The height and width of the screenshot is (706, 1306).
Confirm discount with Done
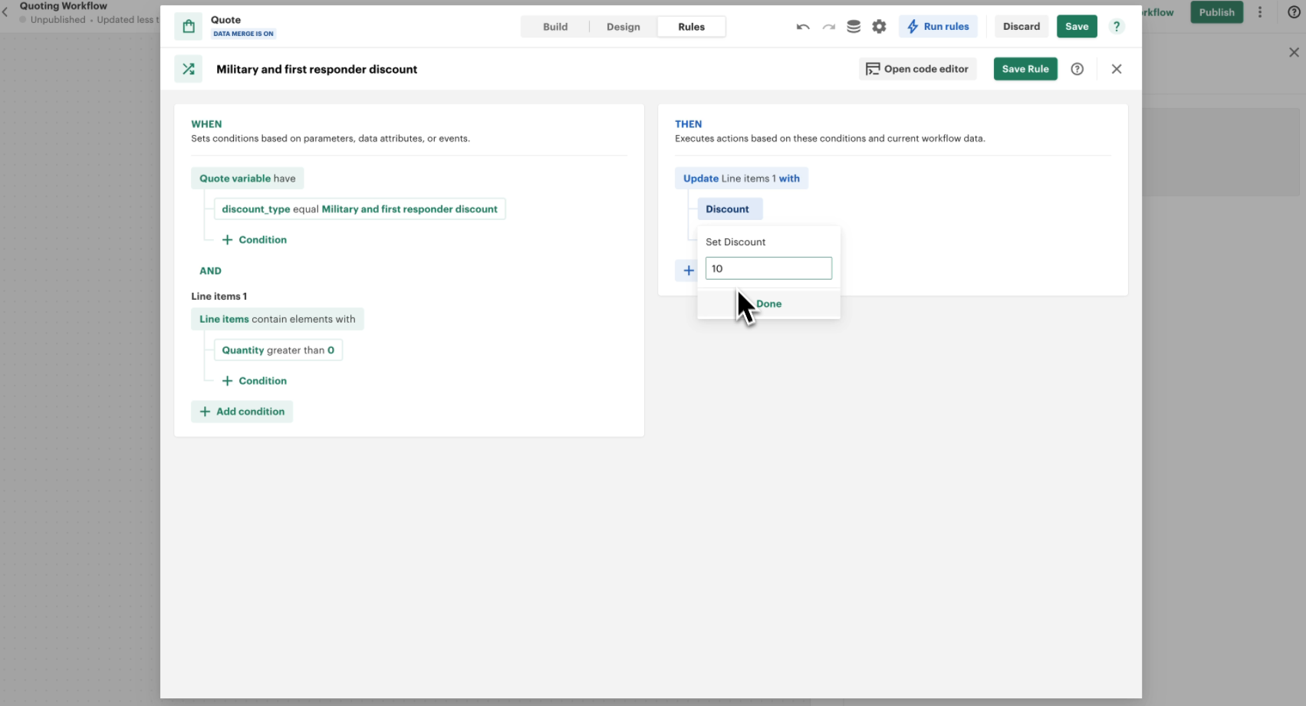768,304
